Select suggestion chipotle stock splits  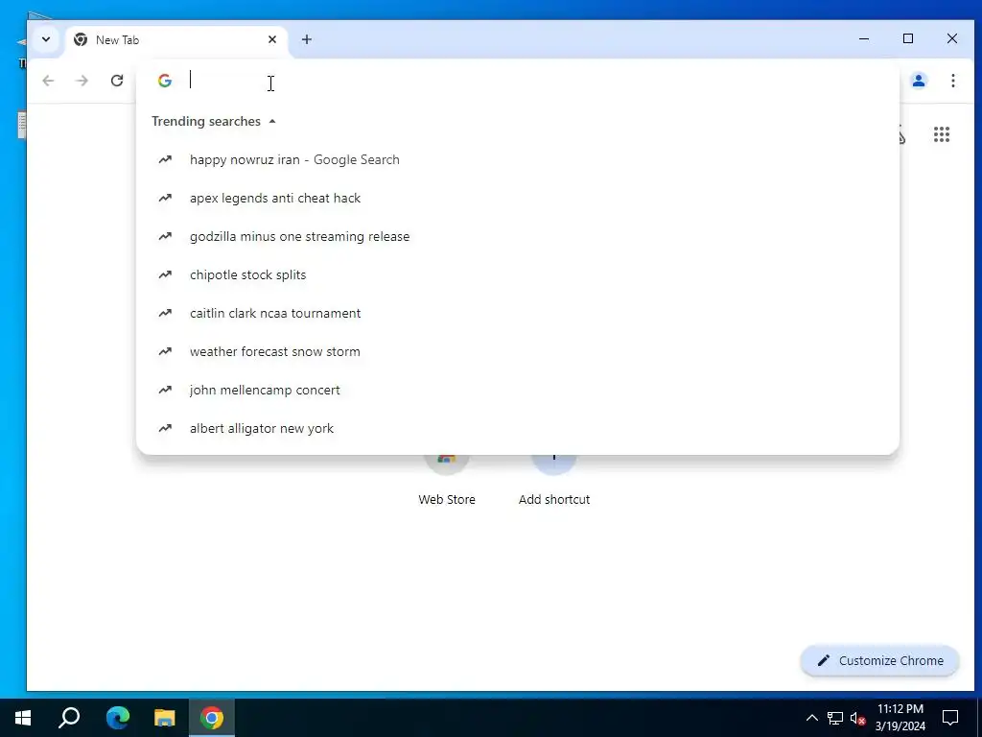tap(517, 275)
